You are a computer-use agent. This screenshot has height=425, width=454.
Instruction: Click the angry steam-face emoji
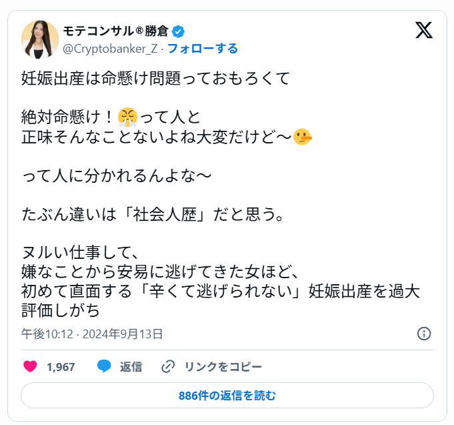tap(127, 117)
